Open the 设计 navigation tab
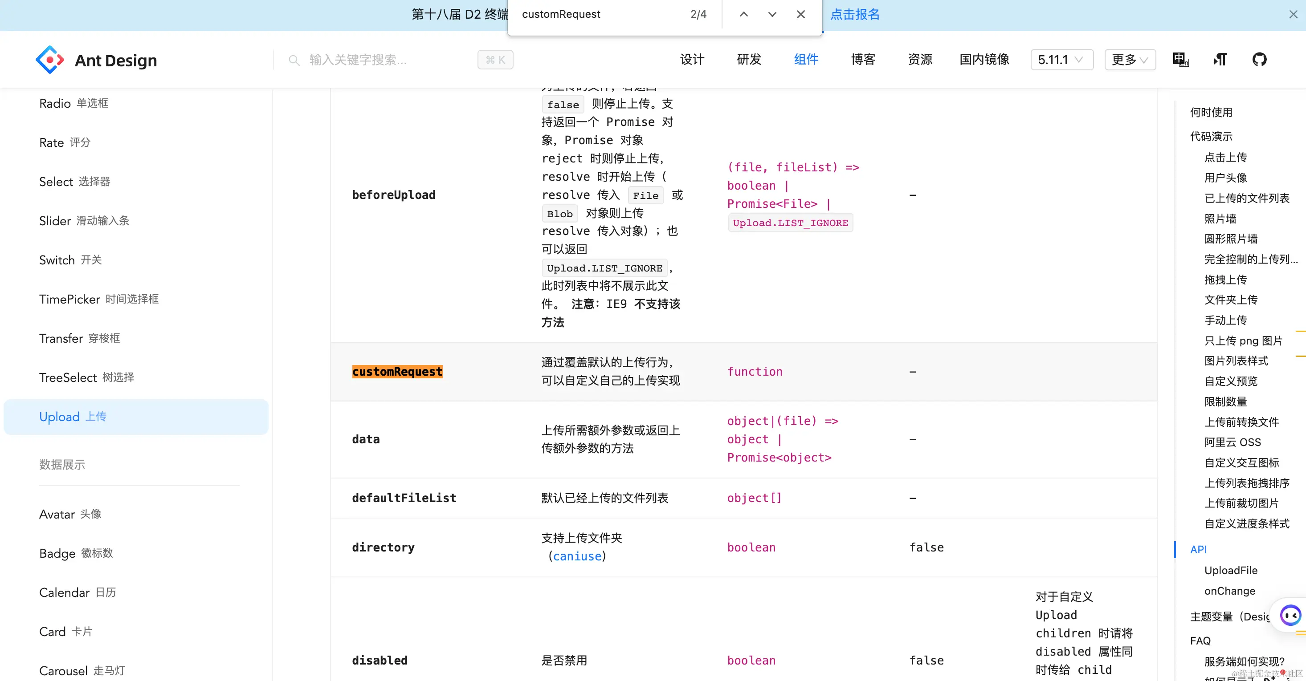This screenshot has height=681, width=1306. [x=692, y=60]
